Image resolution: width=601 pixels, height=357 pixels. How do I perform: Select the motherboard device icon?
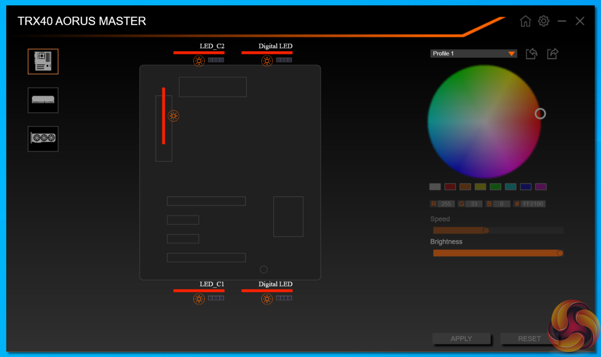pyautogui.click(x=43, y=62)
